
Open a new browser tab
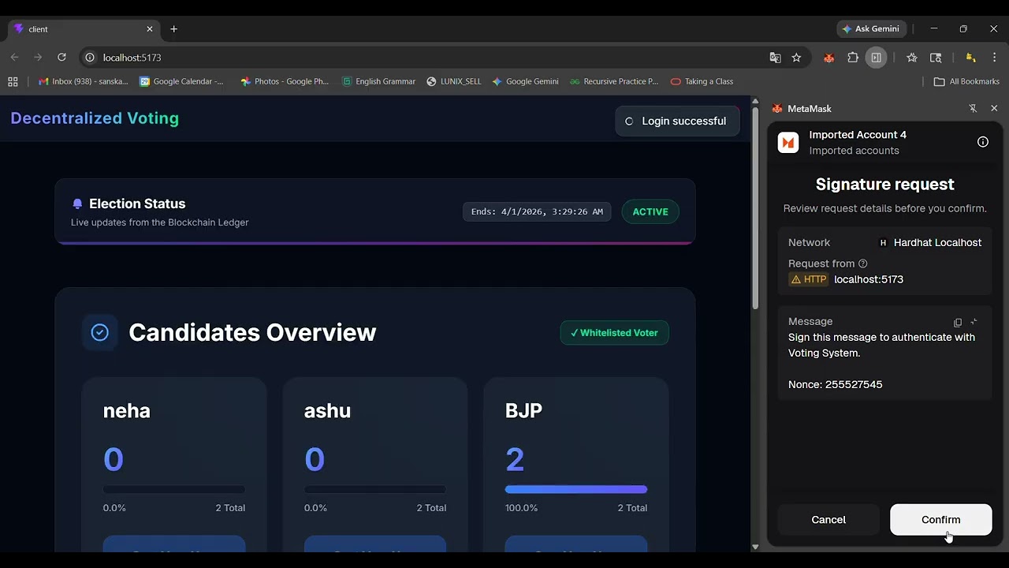[x=173, y=29]
